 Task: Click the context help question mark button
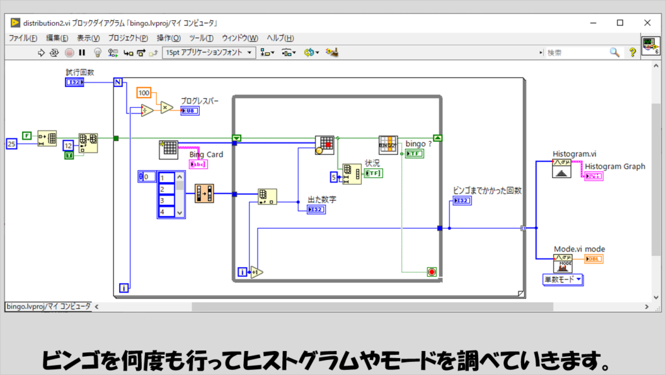tap(632, 53)
